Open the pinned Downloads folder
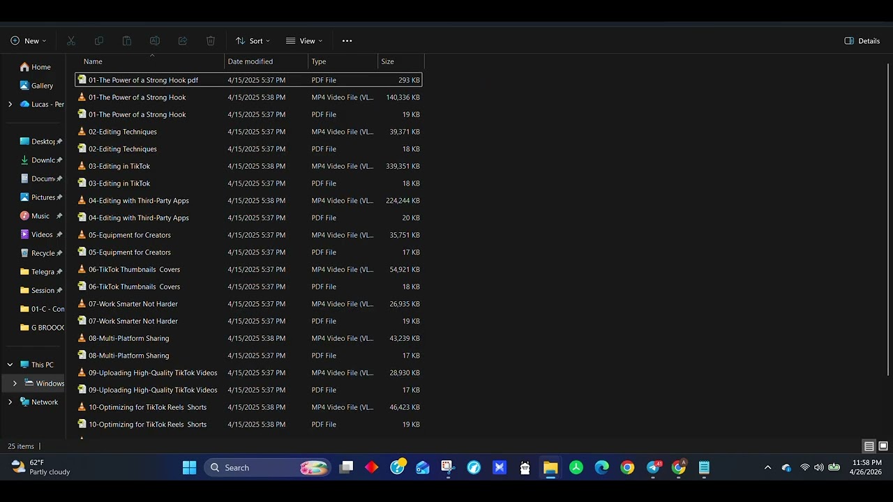This screenshot has width=893, height=502. [38, 160]
